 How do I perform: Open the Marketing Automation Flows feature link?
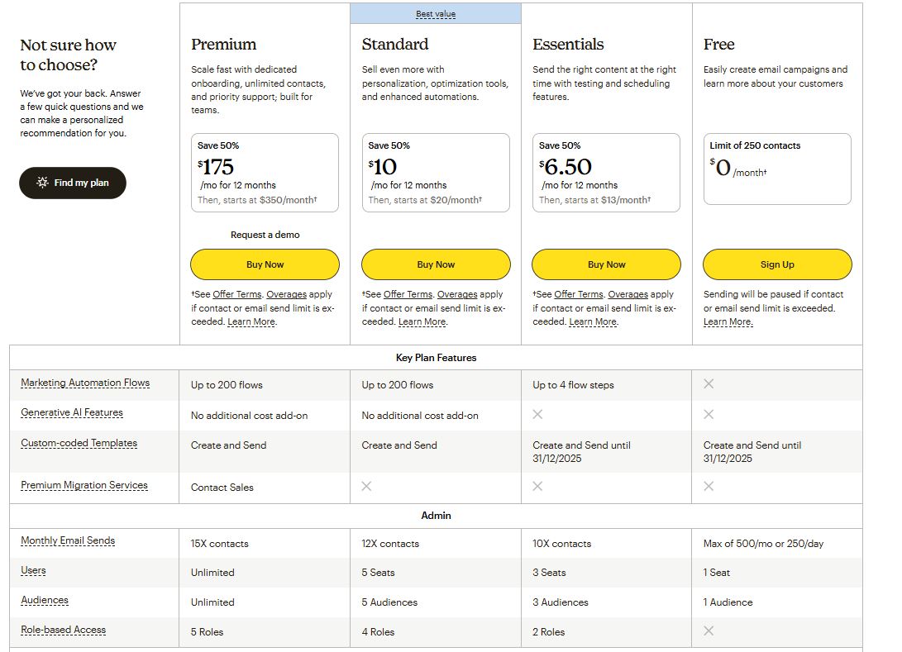pos(84,383)
